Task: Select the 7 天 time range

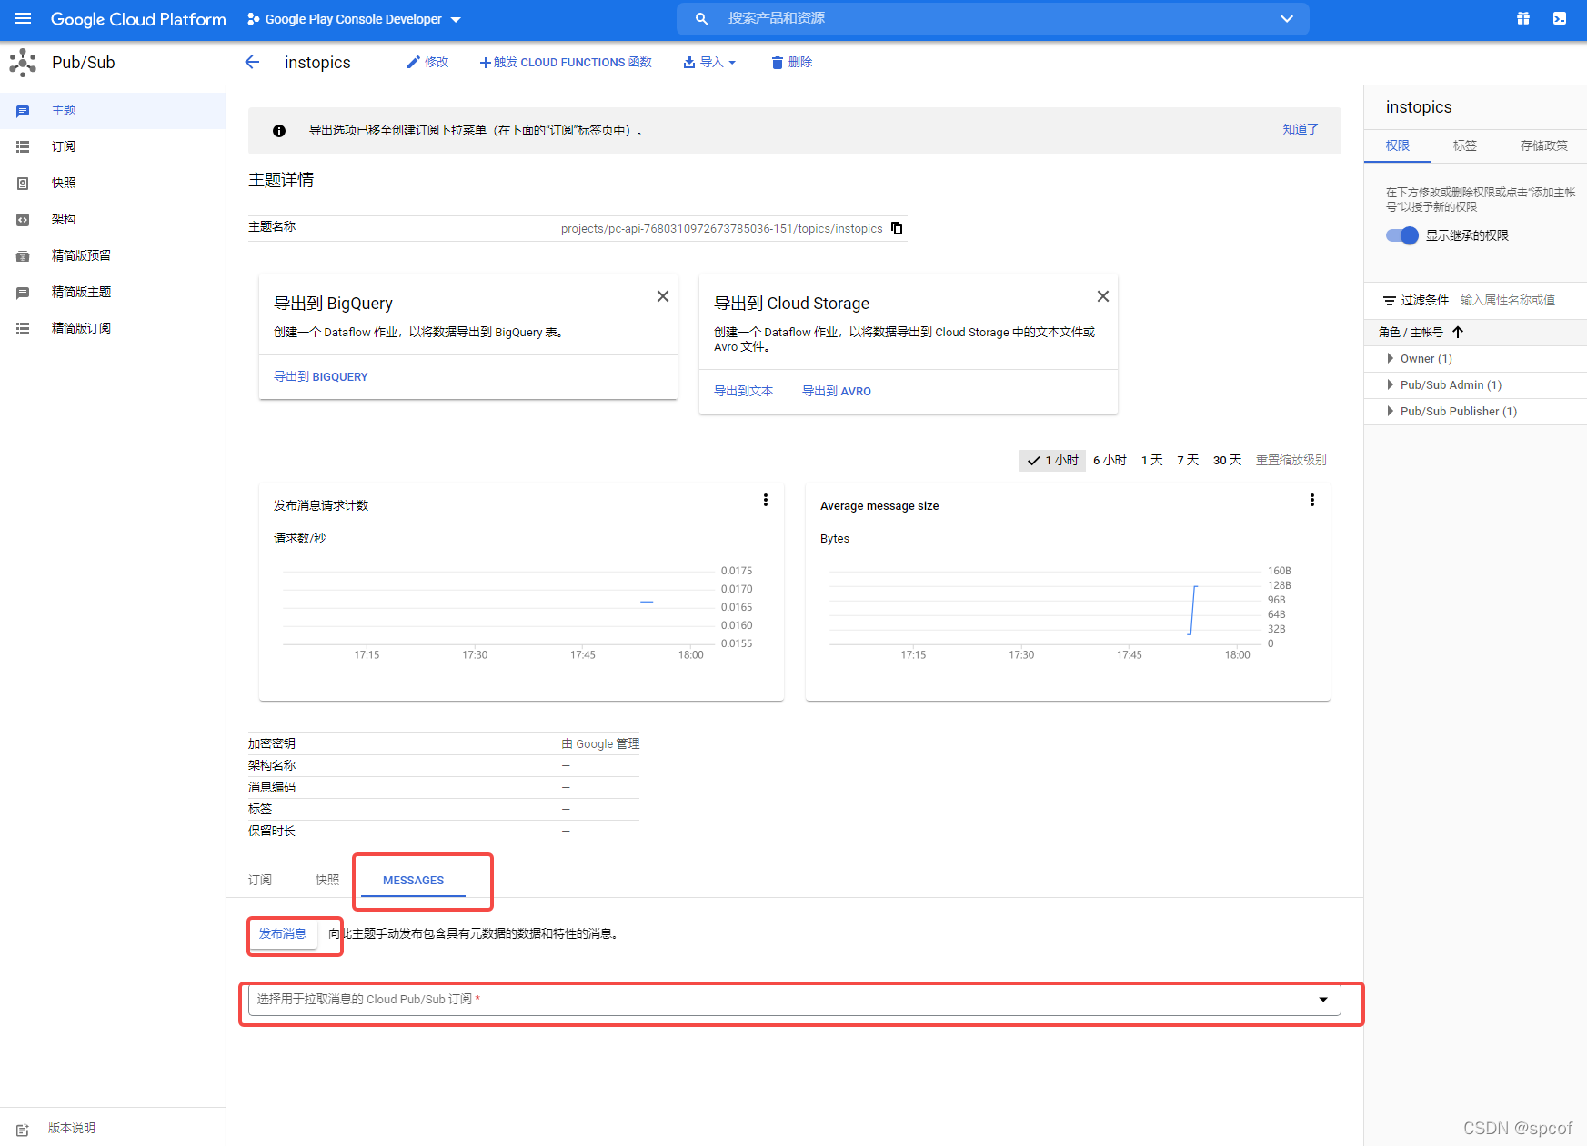Action: coord(1188,460)
